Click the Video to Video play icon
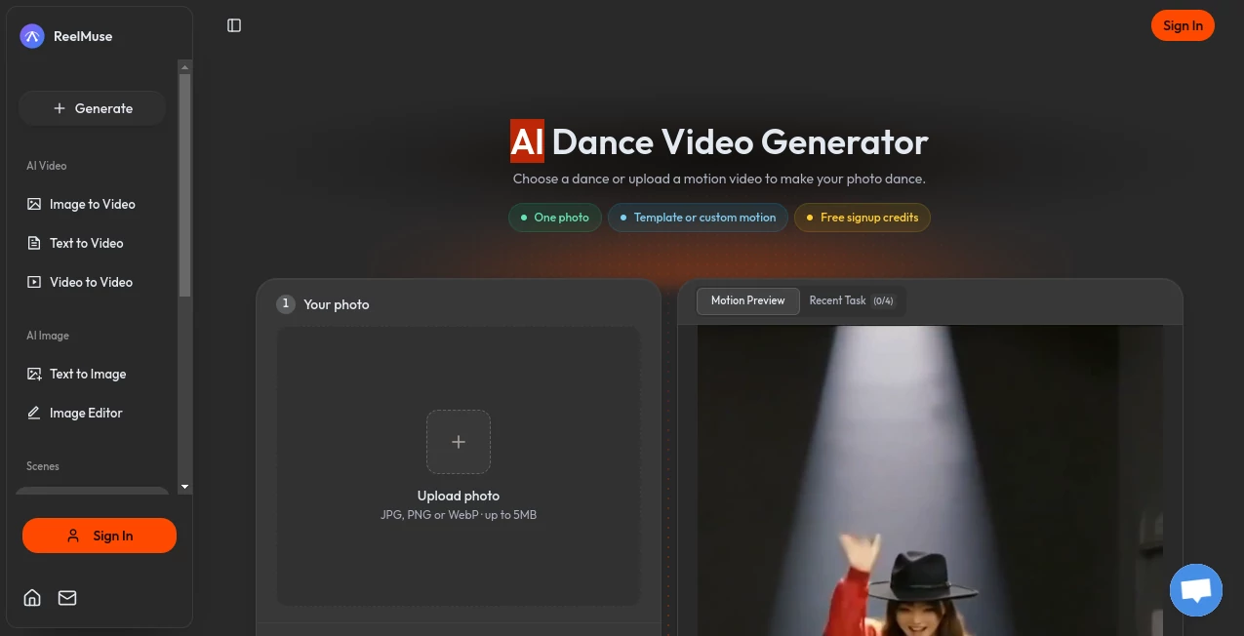The image size is (1244, 636). pyautogui.click(x=34, y=282)
